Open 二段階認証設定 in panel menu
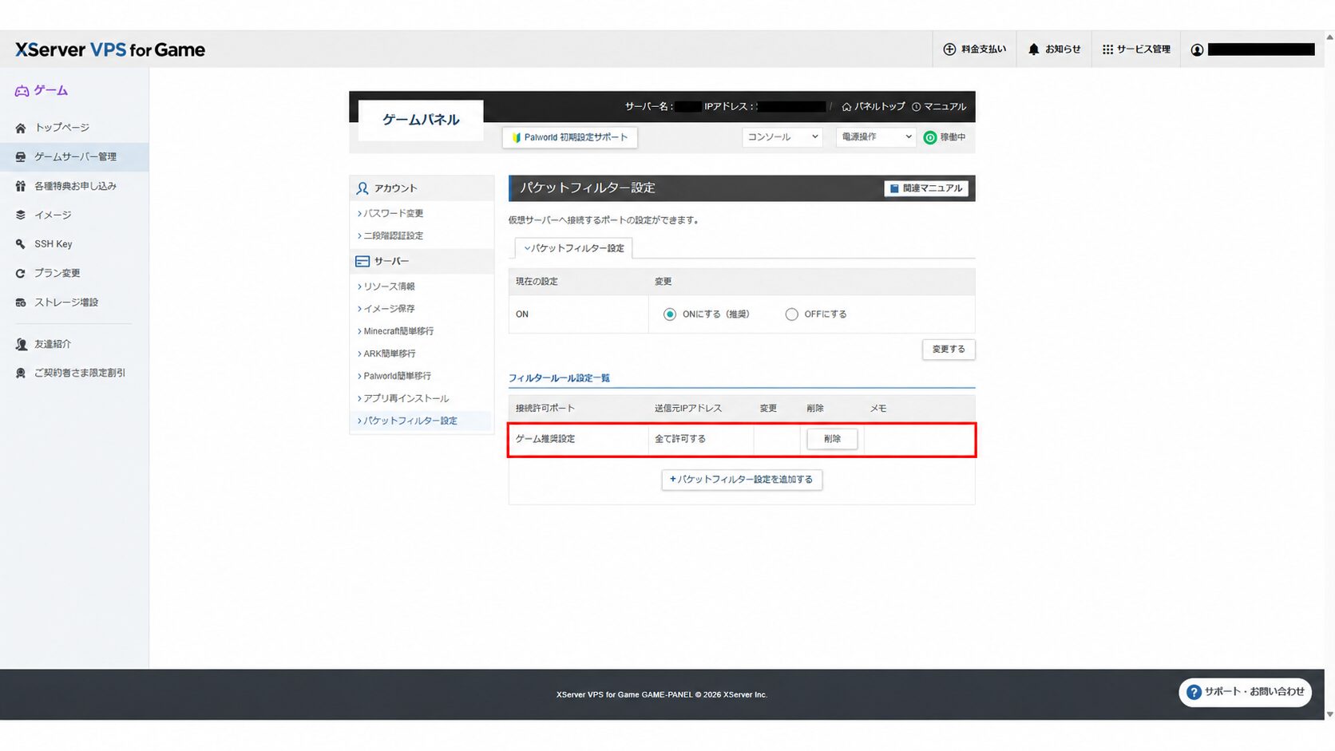This screenshot has width=1335, height=751. 393,235
